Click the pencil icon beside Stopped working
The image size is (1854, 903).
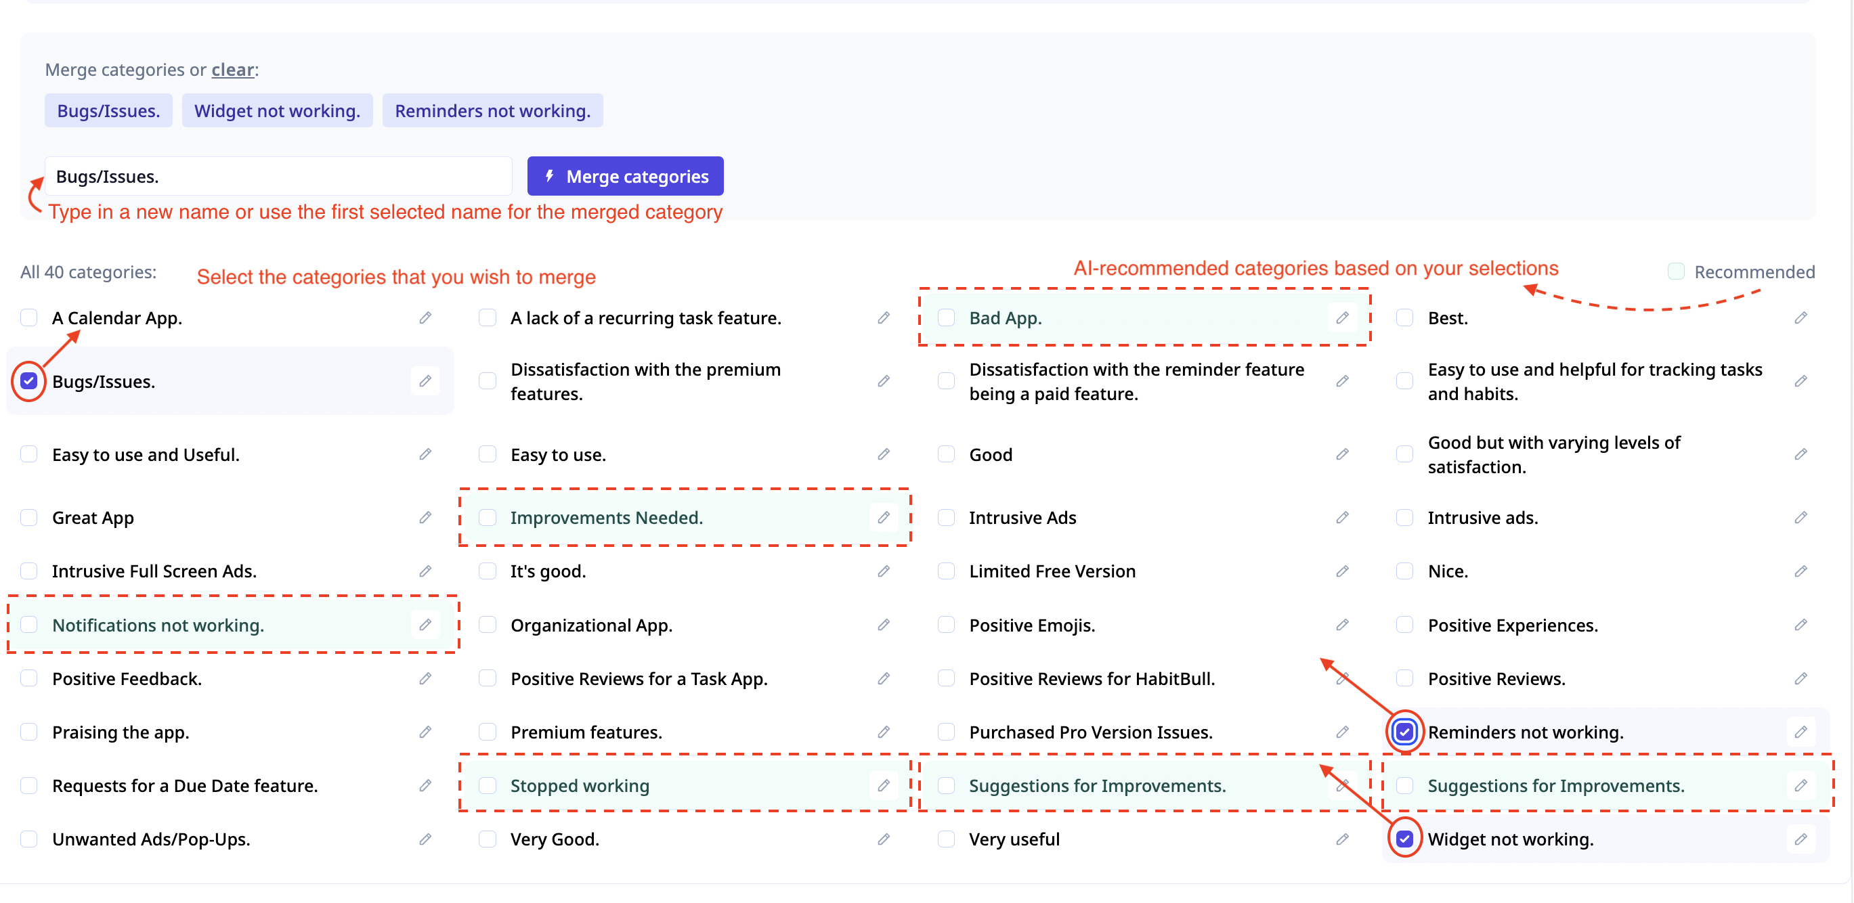point(884,785)
